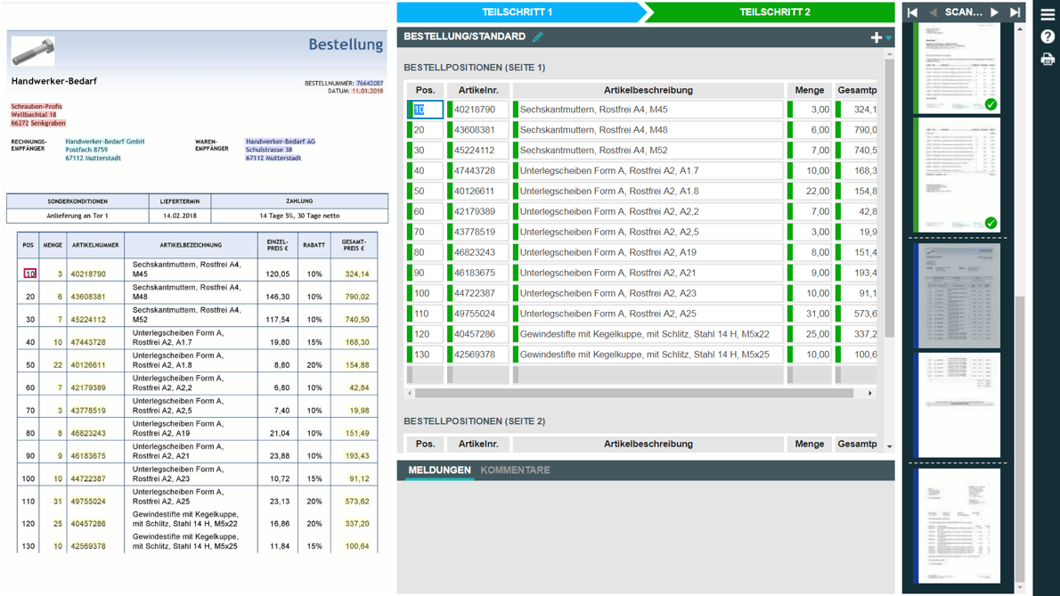Screen dimensions: 1060x596
Task: Edit document class using the pencil icon
Action: click(x=537, y=37)
